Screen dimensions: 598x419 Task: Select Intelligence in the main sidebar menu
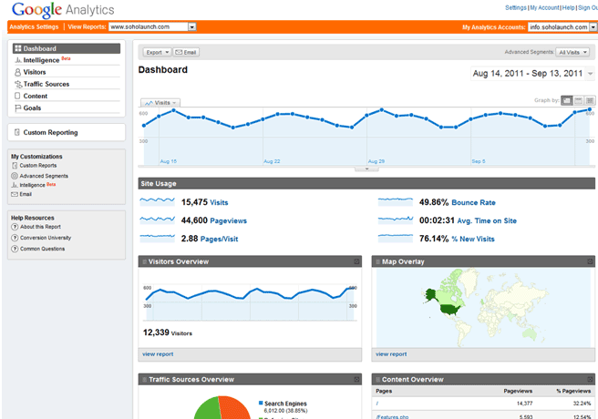(41, 60)
